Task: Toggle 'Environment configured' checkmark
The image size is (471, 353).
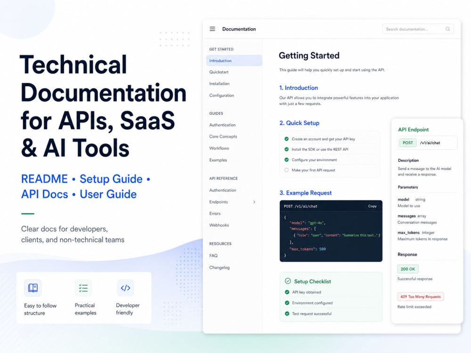Action: click(x=287, y=303)
